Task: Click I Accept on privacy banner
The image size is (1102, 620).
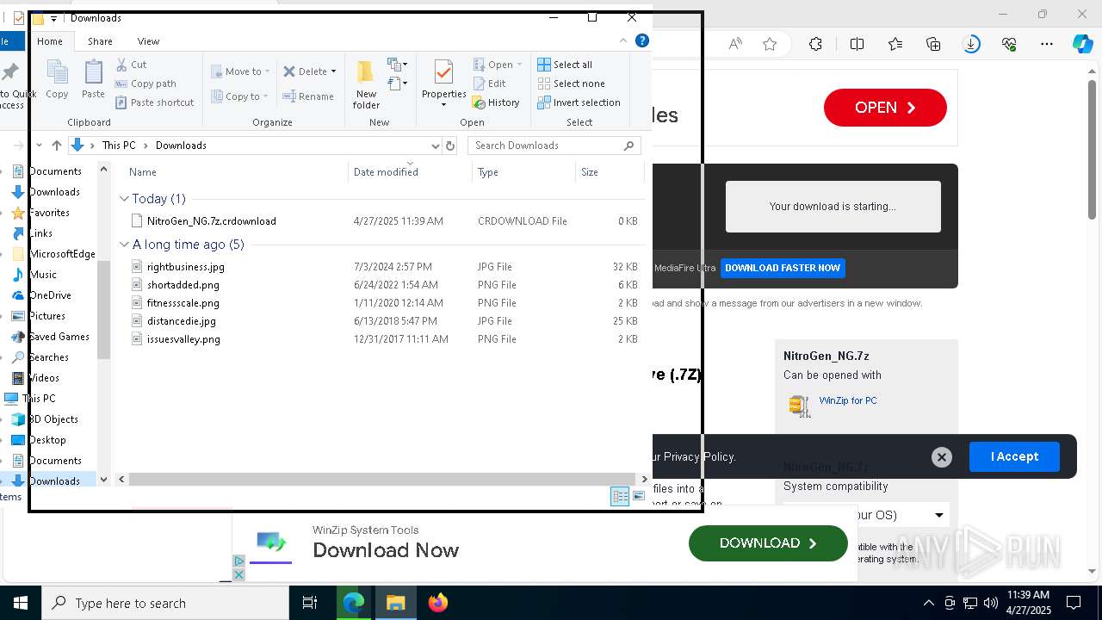Action: coord(1014,456)
